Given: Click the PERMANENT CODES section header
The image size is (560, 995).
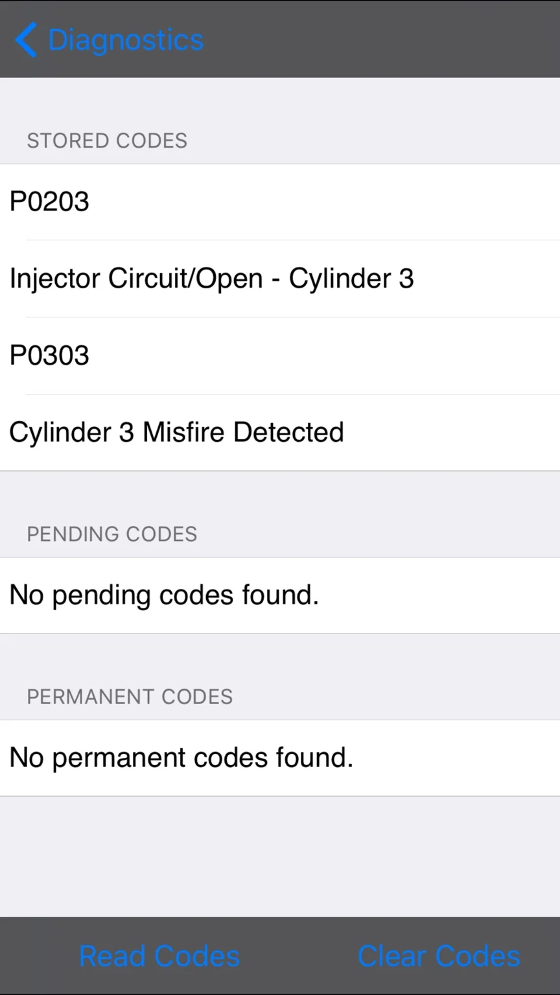Looking at the screenshot, I should [130, 696].
